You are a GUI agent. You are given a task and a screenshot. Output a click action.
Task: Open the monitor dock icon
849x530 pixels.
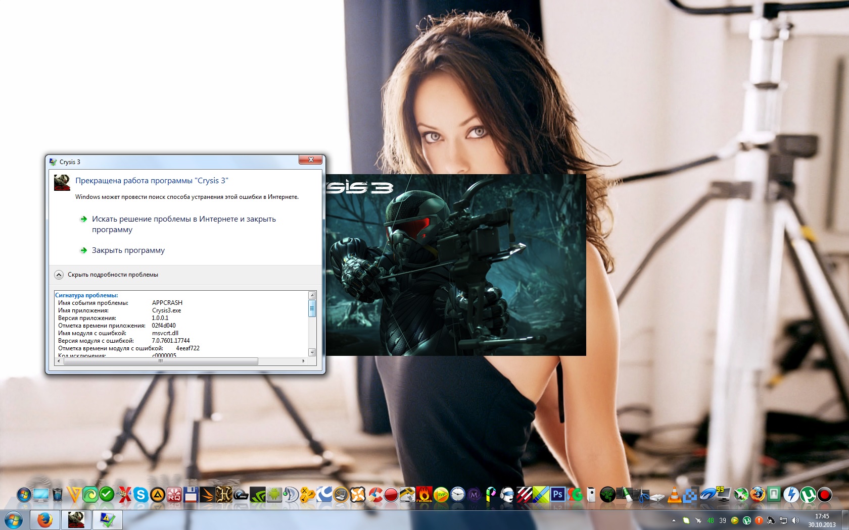click(x=41, y=495)
